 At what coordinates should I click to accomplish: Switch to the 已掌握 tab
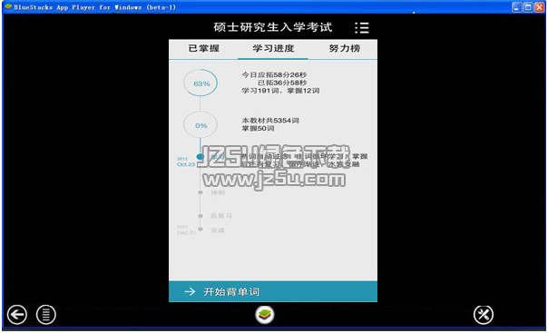[204, 49]
